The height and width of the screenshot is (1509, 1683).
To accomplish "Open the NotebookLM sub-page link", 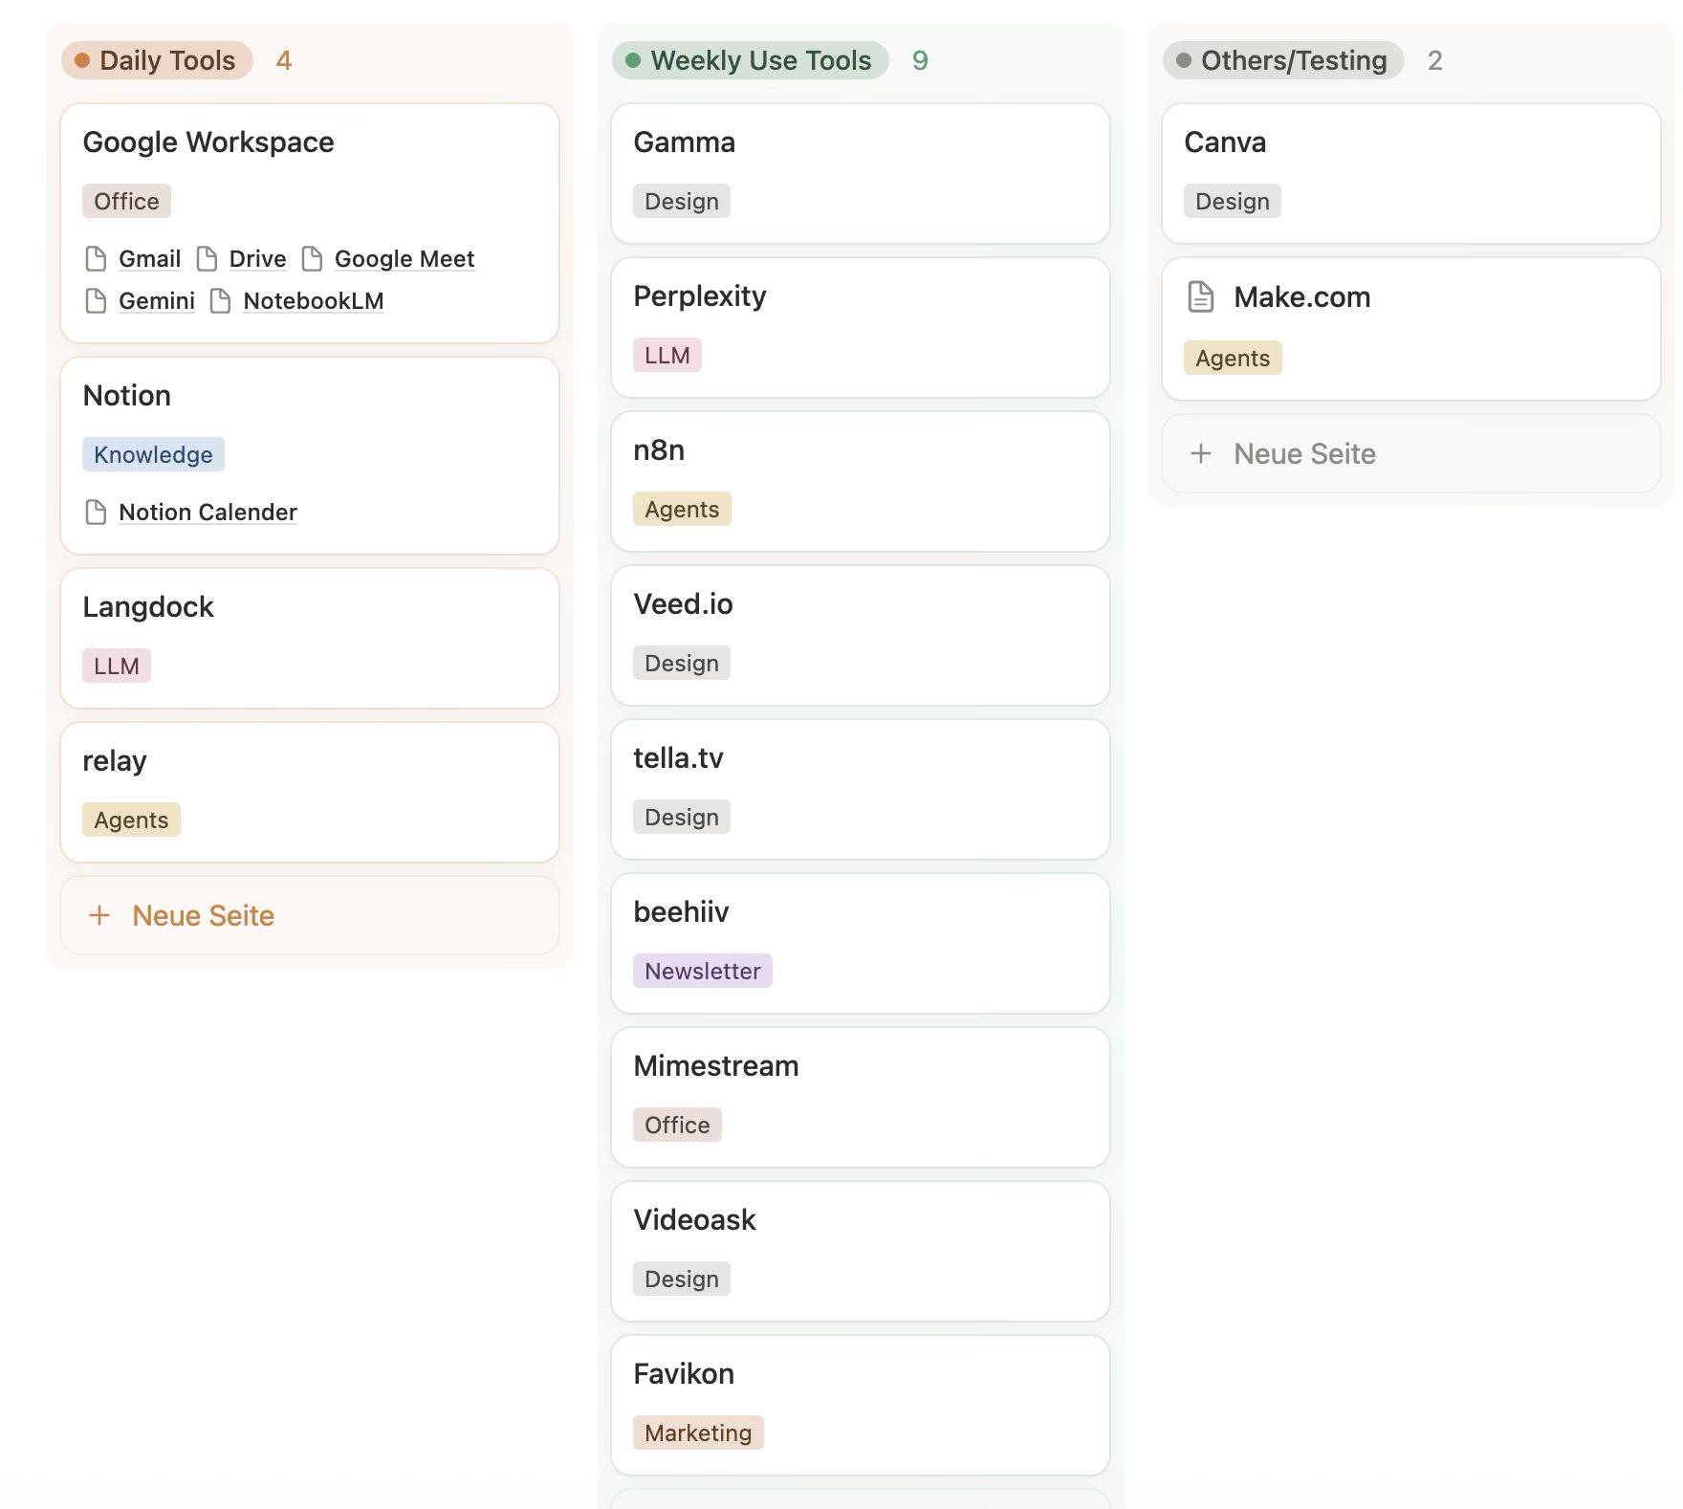I will [x=313, y=301].
